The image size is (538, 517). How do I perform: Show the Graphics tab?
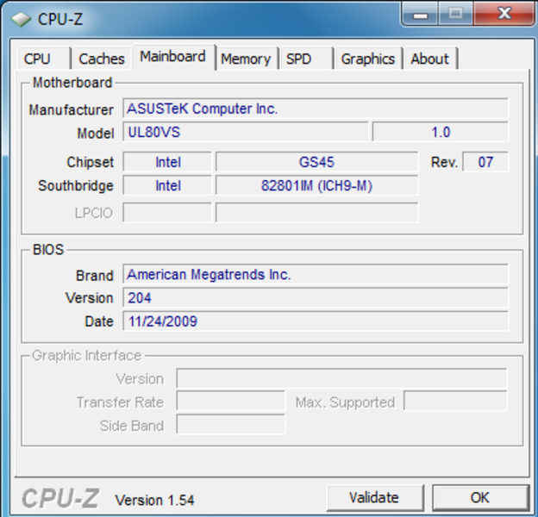point(368,59)
